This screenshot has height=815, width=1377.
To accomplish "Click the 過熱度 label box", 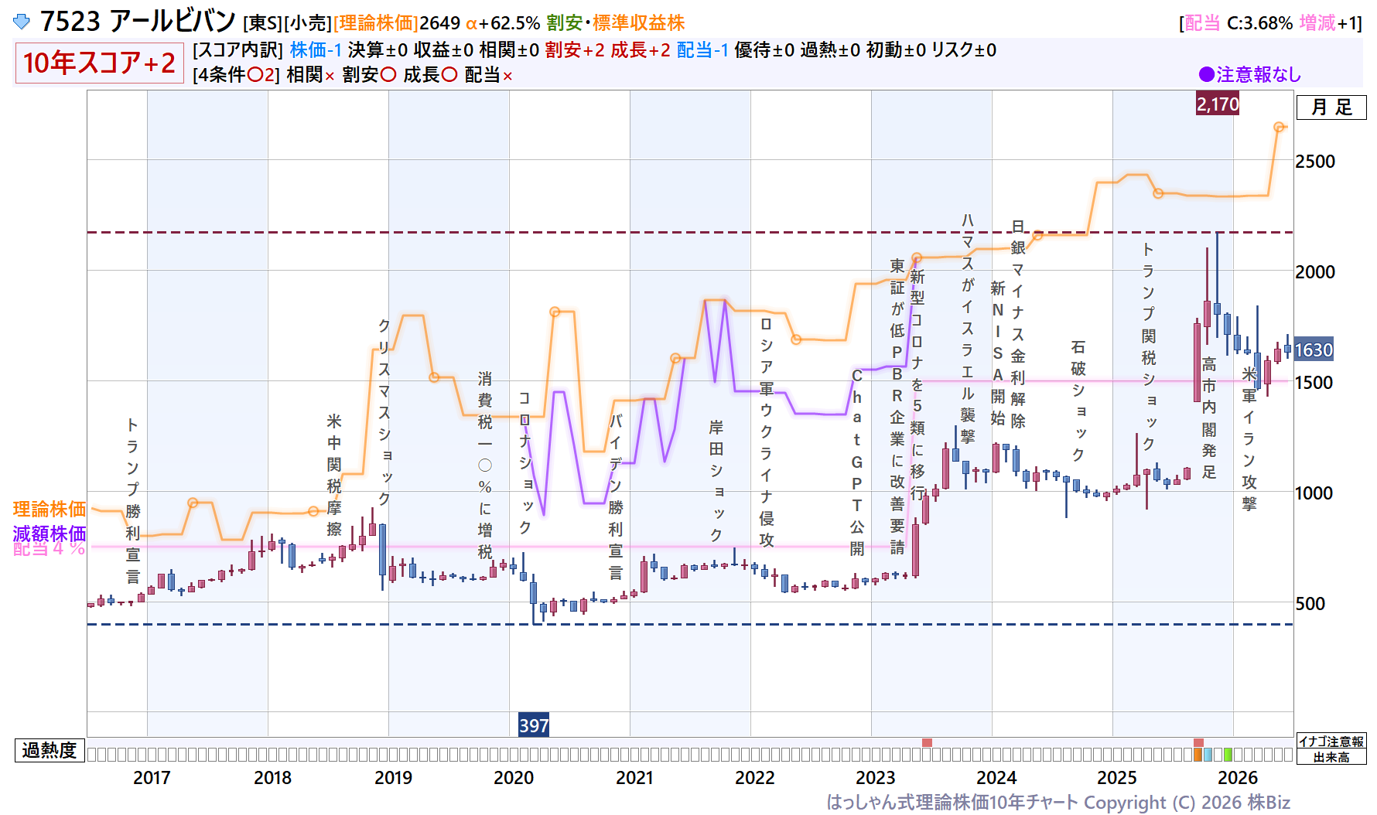I will click(50, 750).
